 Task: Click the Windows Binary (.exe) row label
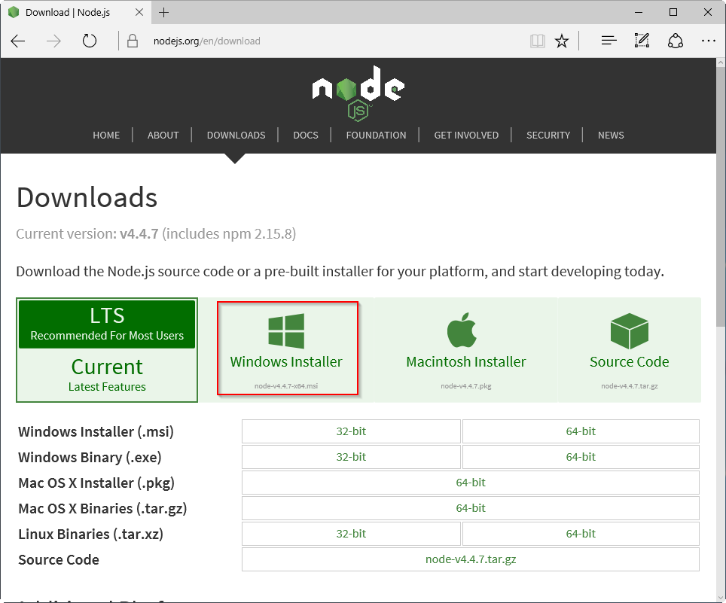tap(90, 457)
